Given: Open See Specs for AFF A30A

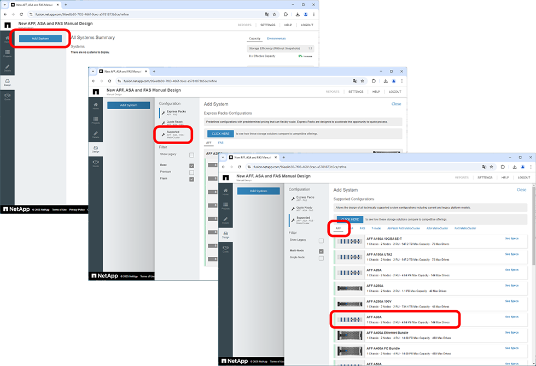Looking at the screenshot, I should coord(512,317).
